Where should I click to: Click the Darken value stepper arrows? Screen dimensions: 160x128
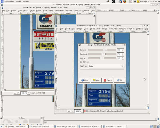click(123, 50)
